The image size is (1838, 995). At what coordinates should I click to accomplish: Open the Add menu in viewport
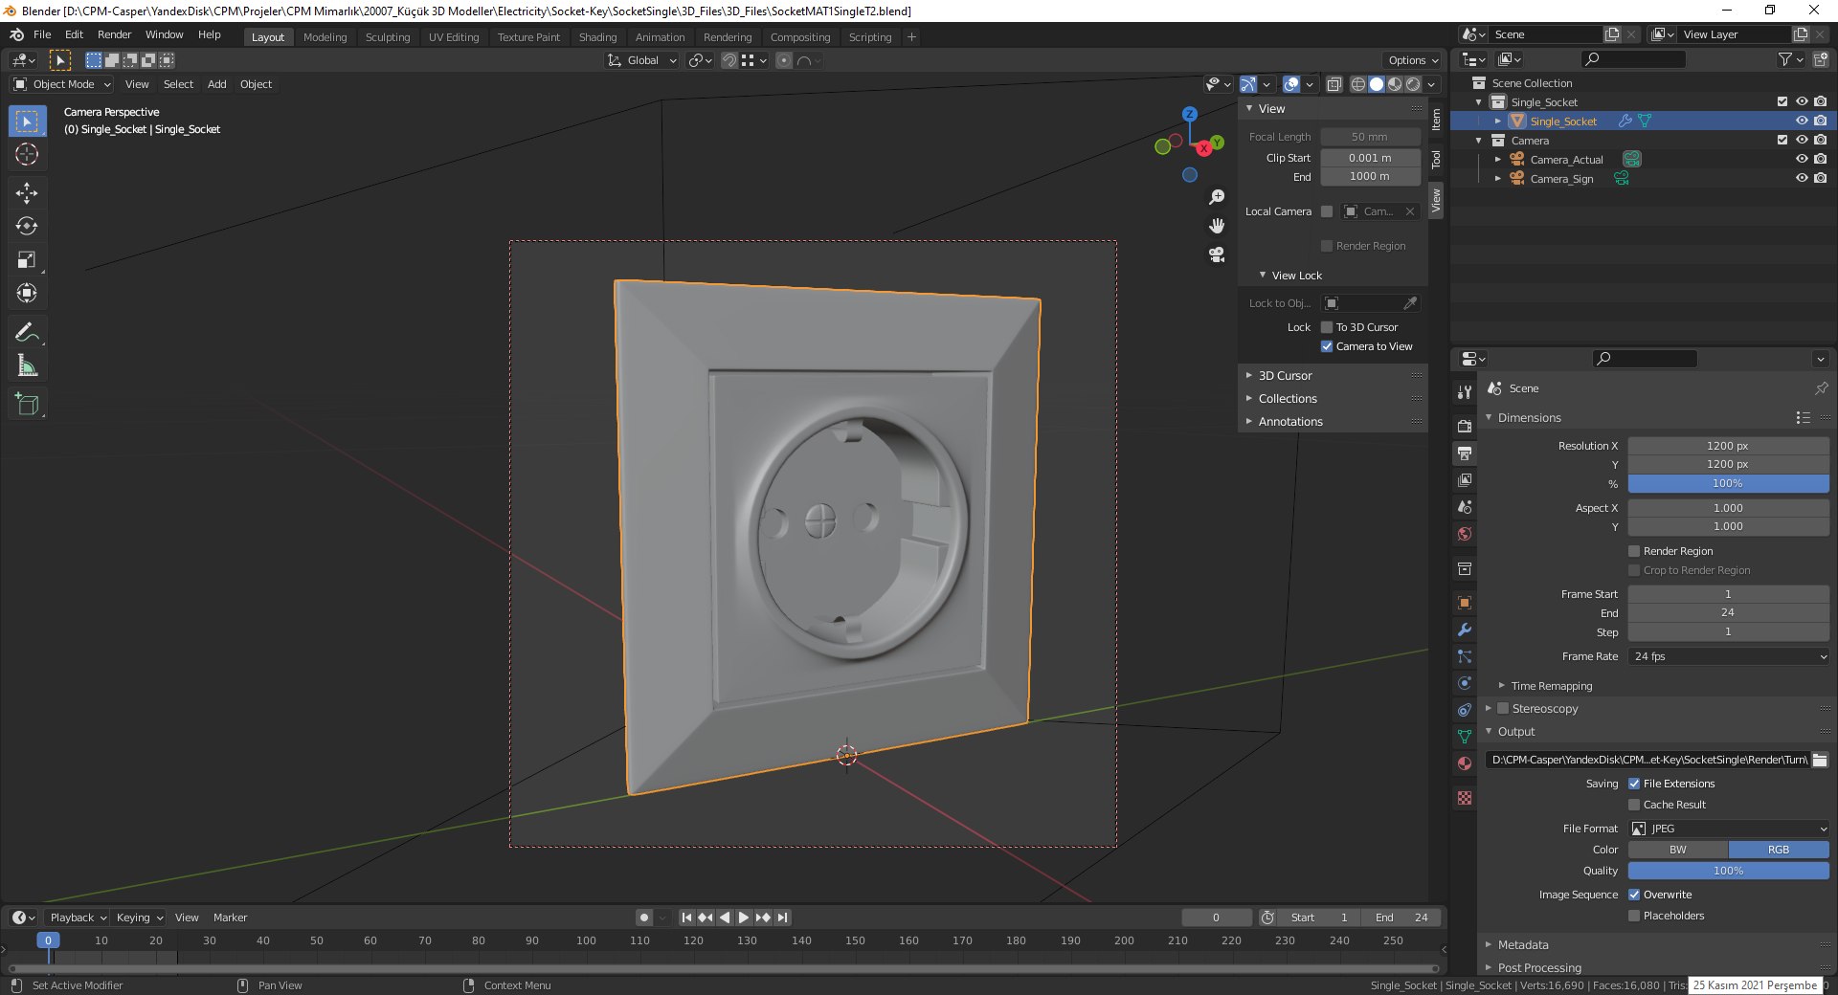click(x=217, y=84)
